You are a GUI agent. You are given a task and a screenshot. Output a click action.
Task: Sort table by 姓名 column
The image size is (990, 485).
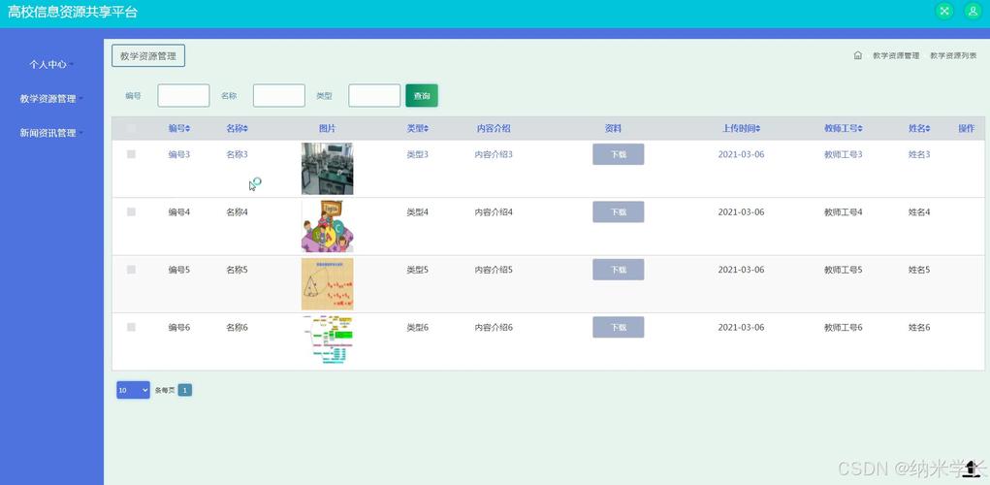click(920, 128)
